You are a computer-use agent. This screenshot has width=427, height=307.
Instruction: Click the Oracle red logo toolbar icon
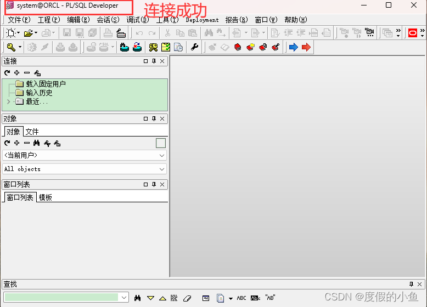coord(413,33)
